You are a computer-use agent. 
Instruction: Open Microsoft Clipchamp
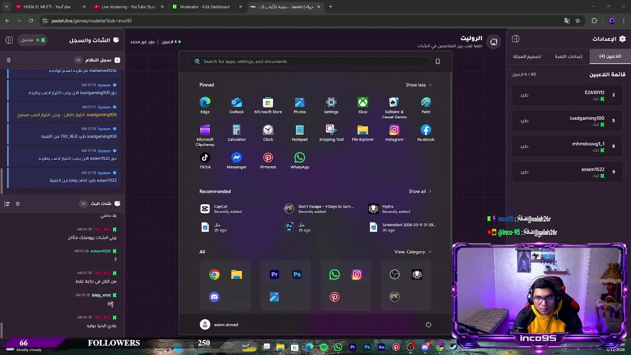pyautogui.click(x=205, y=135)
